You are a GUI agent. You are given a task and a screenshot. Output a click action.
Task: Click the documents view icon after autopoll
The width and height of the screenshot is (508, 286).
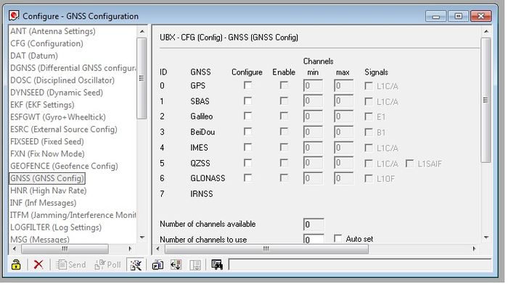(157, 266)
